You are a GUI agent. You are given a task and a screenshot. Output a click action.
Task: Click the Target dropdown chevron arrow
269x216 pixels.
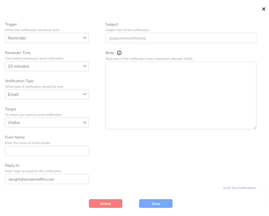coord(85,123)
